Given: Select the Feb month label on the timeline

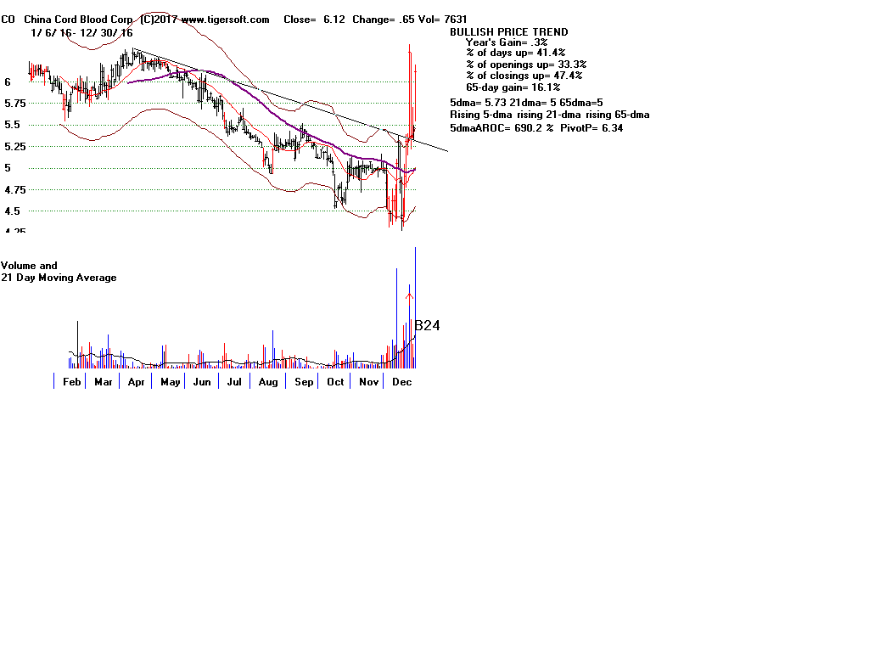Looking at the screenshot, I should pyautogui.click(x=72, y=382).
